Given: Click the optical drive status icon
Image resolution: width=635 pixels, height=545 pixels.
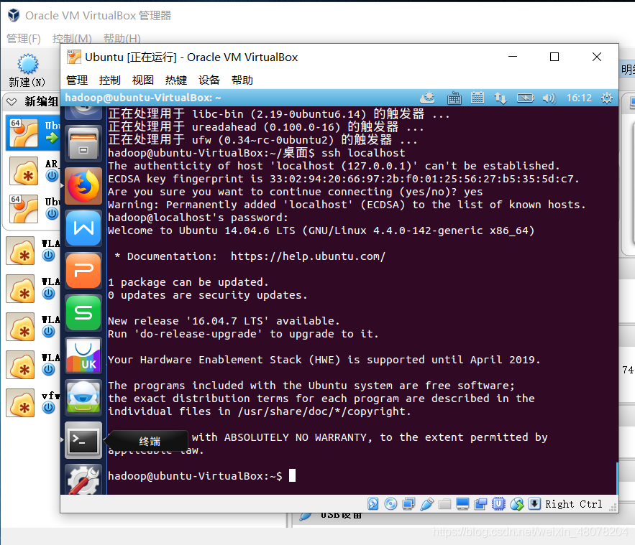Looking at the screenshot, I should click(390, 503).
